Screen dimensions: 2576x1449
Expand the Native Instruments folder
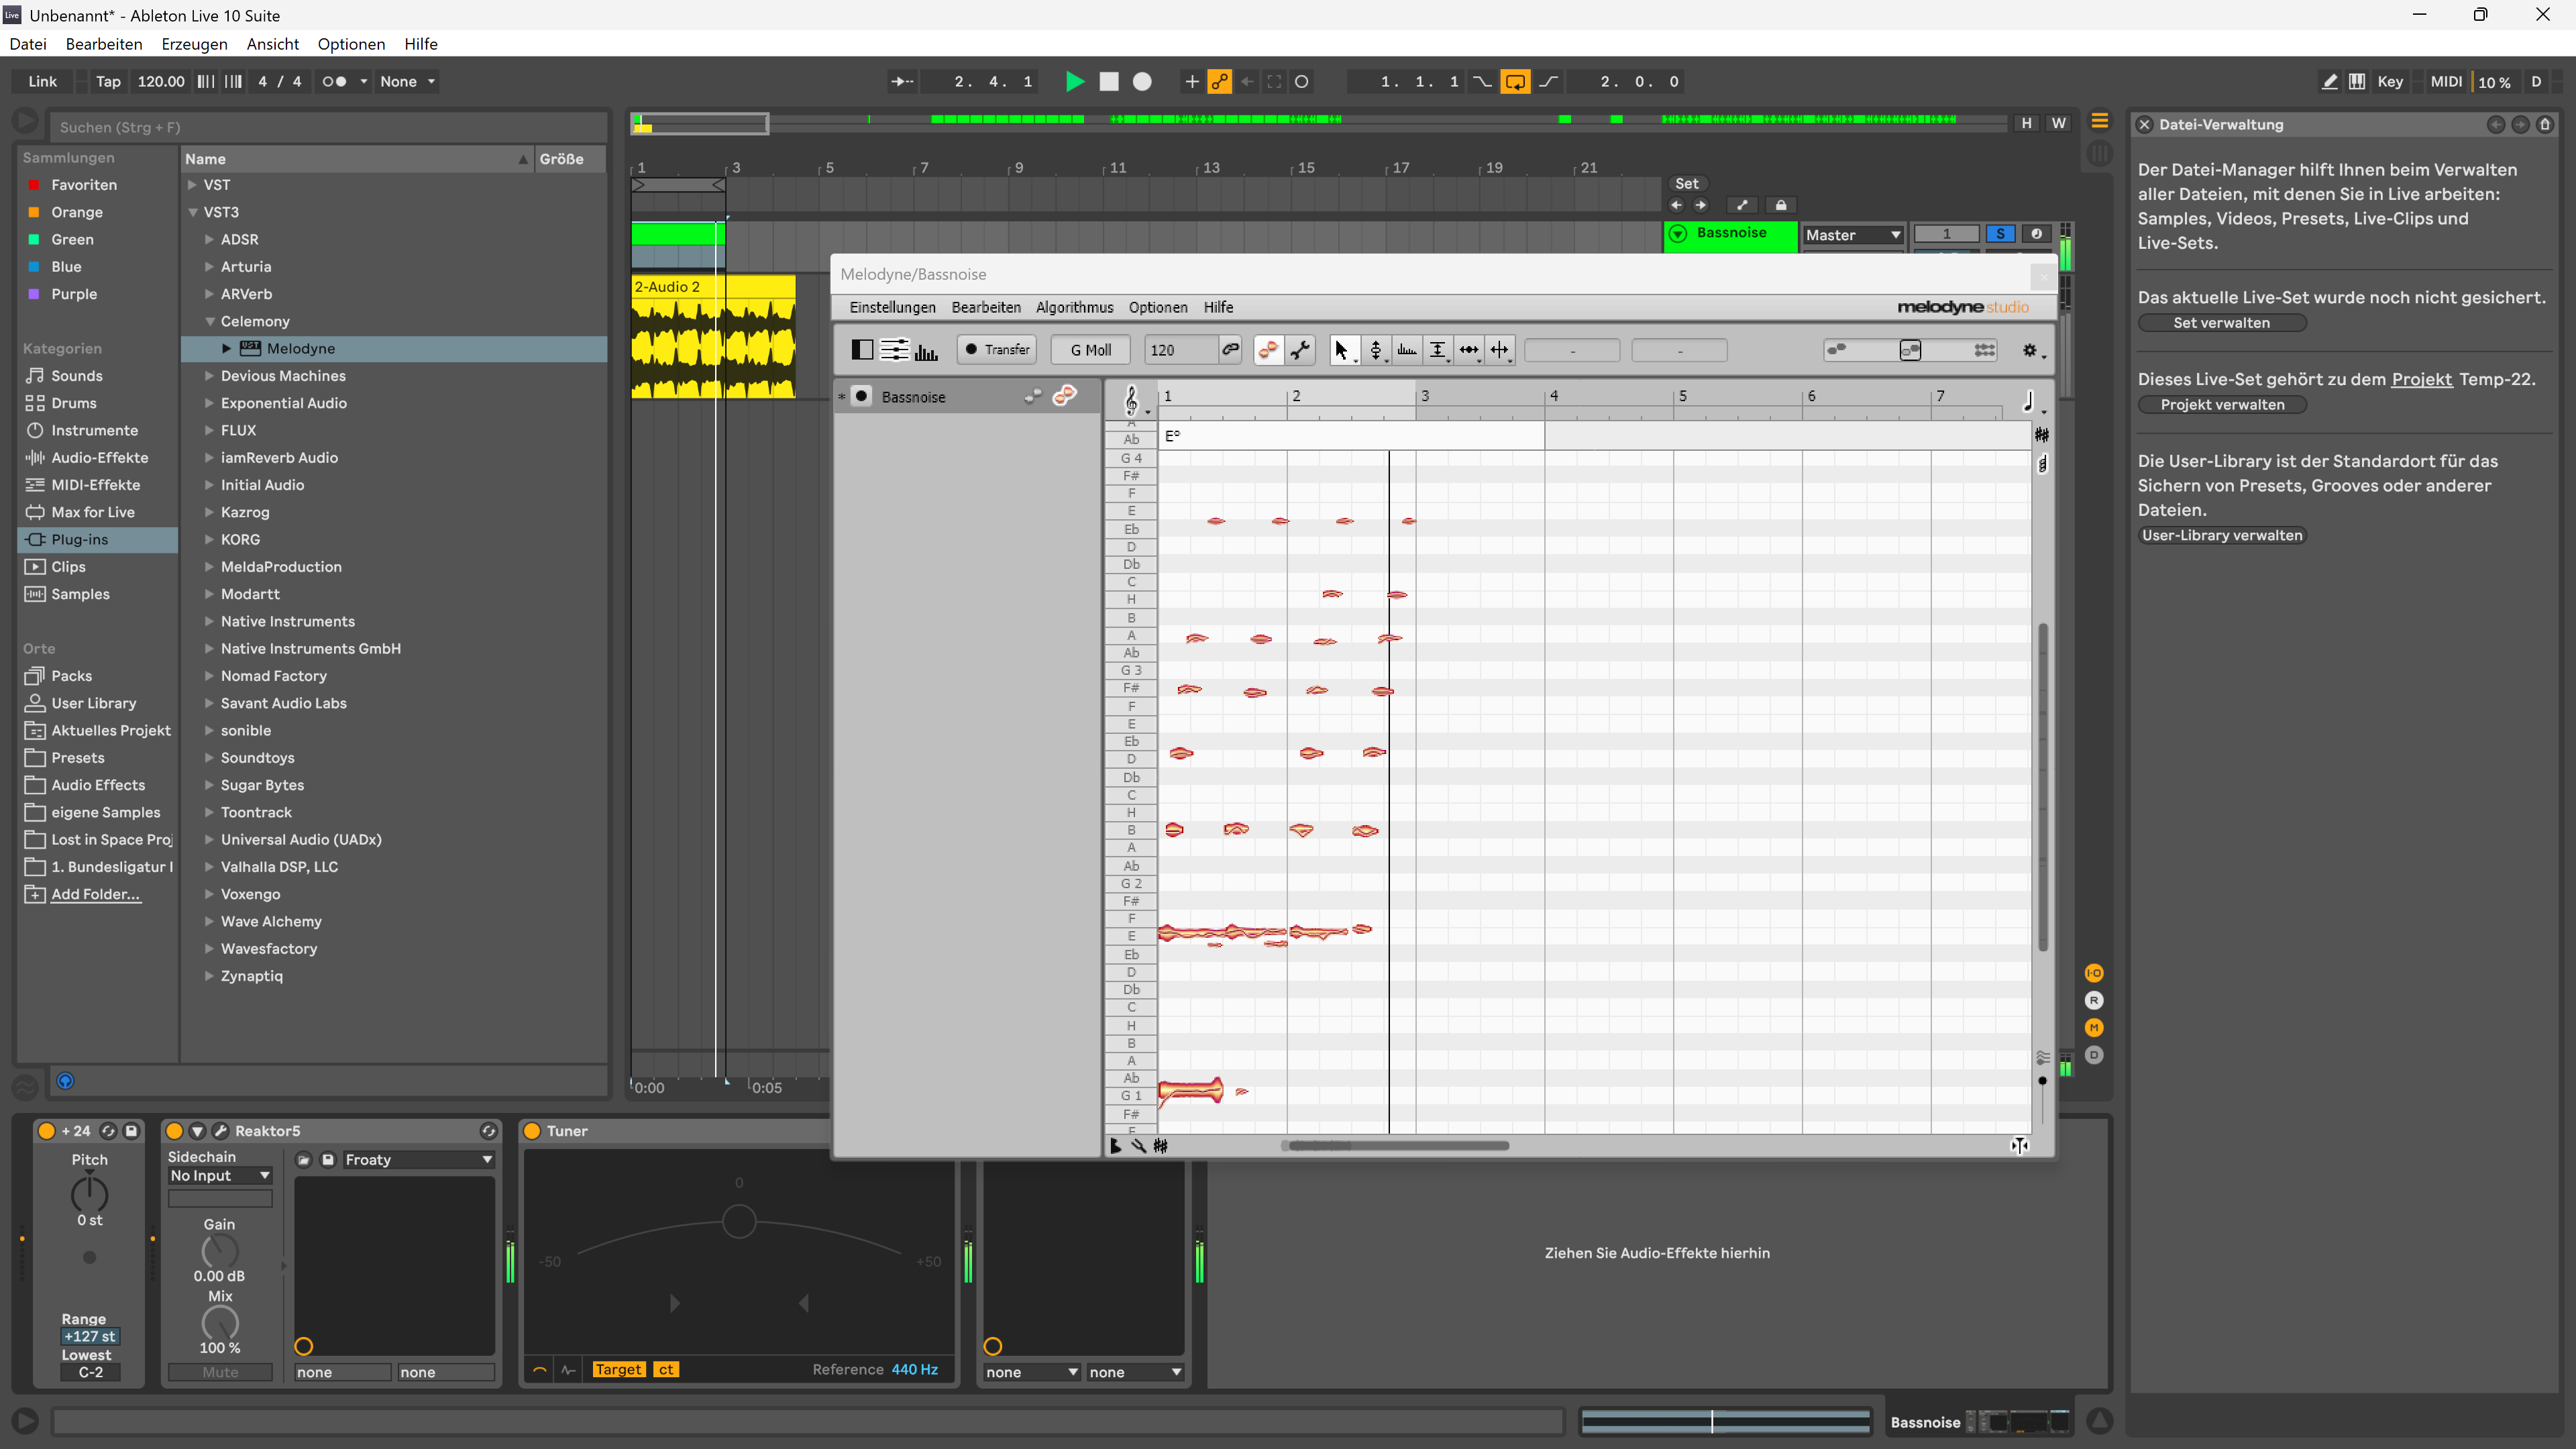[209, 621]
